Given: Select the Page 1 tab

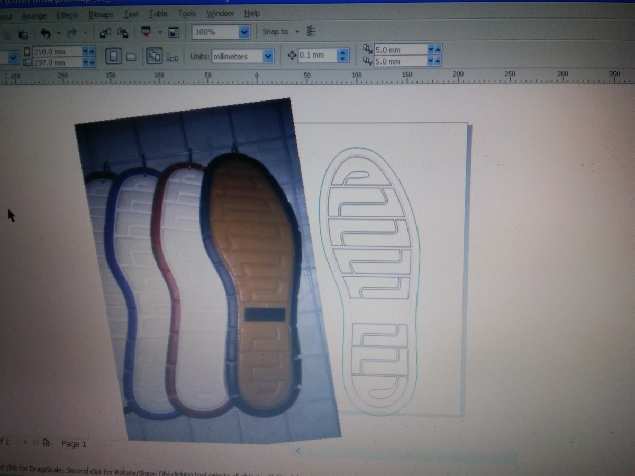Looking at the screenshot, I should (x=74, y=444).
